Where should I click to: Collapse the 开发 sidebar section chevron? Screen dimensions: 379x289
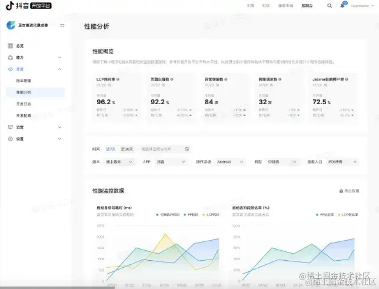click(59, 69)
